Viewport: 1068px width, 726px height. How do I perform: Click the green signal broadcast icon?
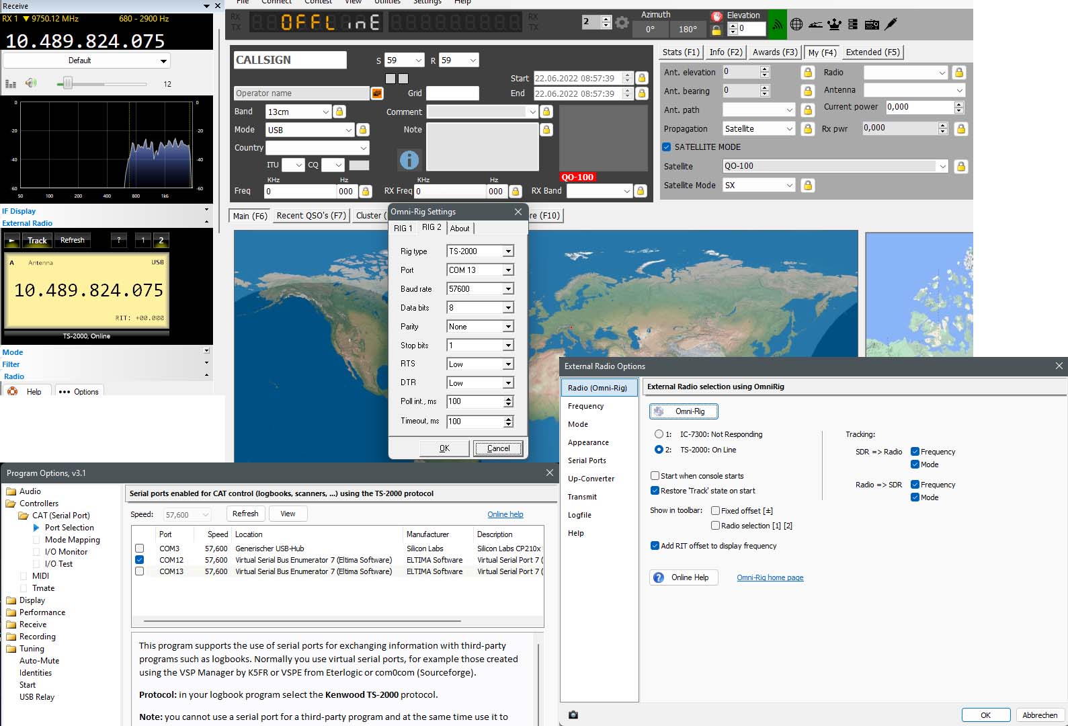(x=777, y=24)
